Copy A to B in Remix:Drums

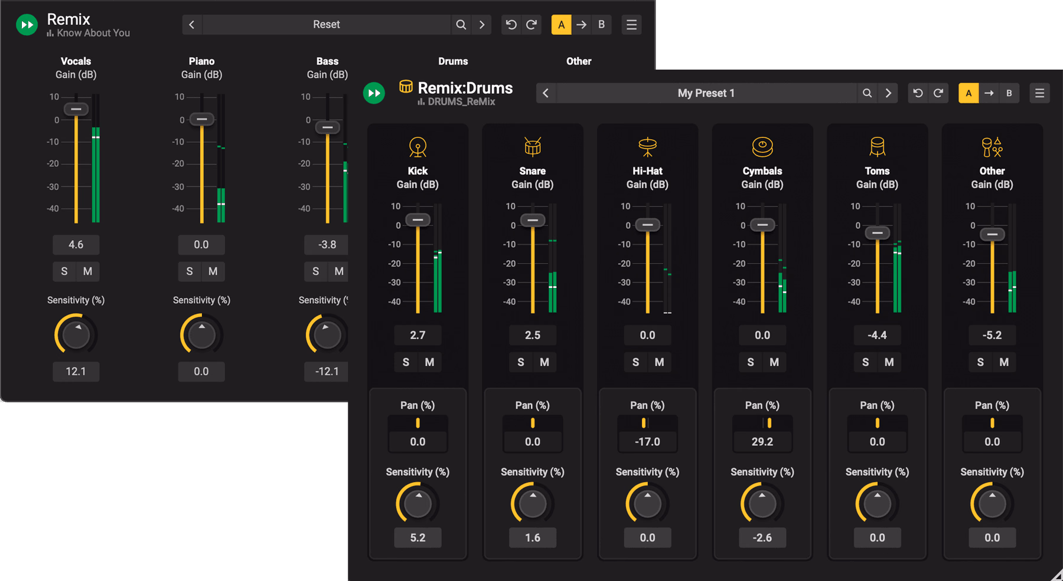coord(989,93)
